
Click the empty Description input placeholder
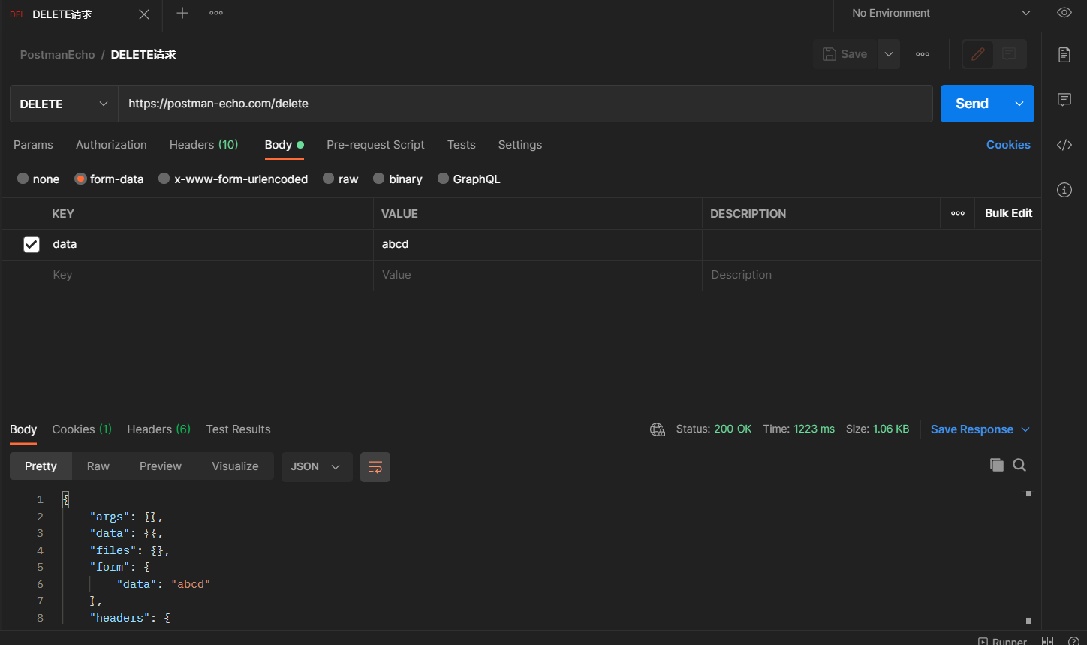coord(872,275)
